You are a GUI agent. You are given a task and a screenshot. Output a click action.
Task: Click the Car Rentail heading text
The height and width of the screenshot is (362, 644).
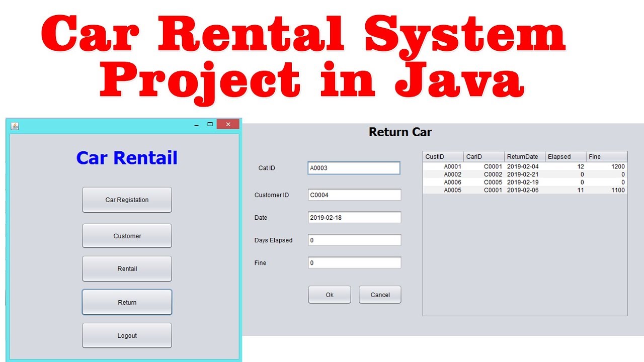pyautogui.click(x=127, y=158)
